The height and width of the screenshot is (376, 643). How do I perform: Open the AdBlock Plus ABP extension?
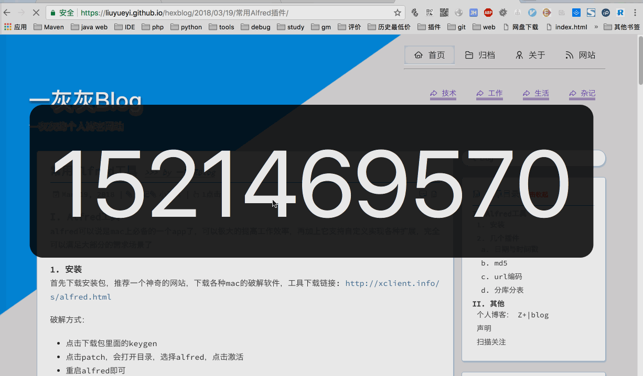coord(488,13)
